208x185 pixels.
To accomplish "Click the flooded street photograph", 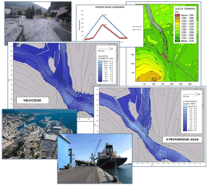I will (38, 21).
